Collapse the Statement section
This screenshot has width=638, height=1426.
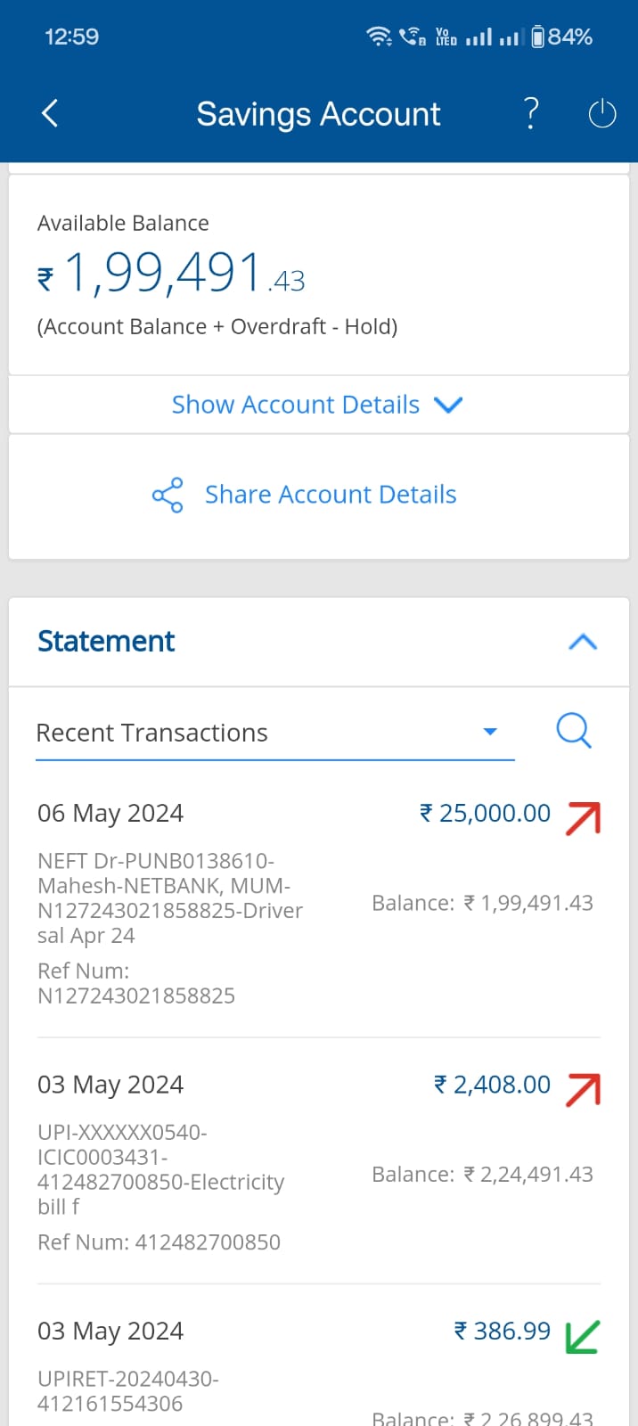(x=583, y=642)
